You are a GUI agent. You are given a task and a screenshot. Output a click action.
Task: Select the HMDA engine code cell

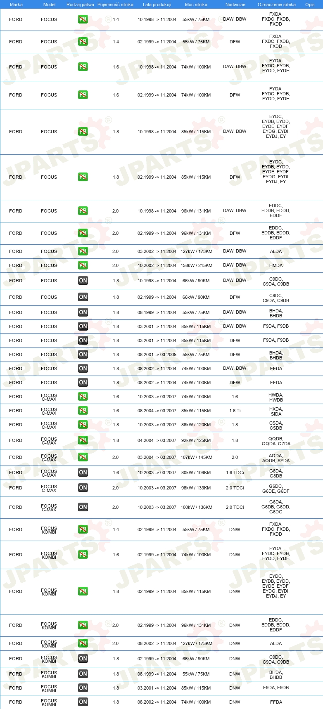276,265
